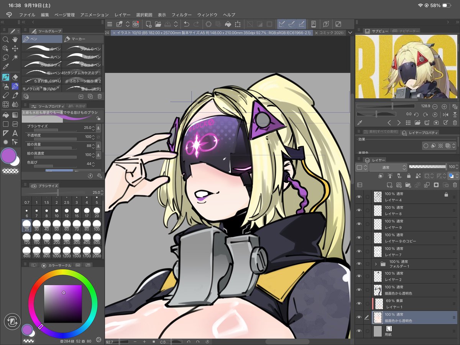Click the Undo arrow in command bar
The width and height of the screenshot is (460, 345).
pos(187,24)
